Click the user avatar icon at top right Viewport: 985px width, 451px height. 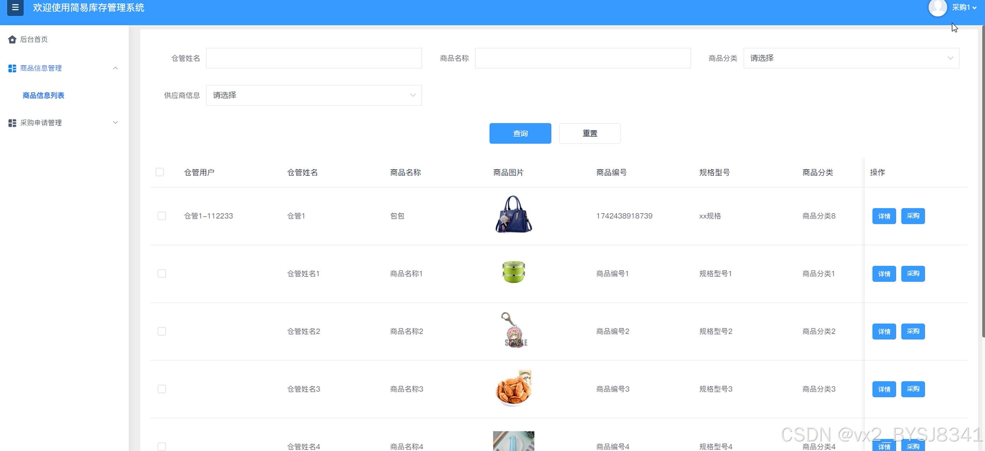point(937,8)
